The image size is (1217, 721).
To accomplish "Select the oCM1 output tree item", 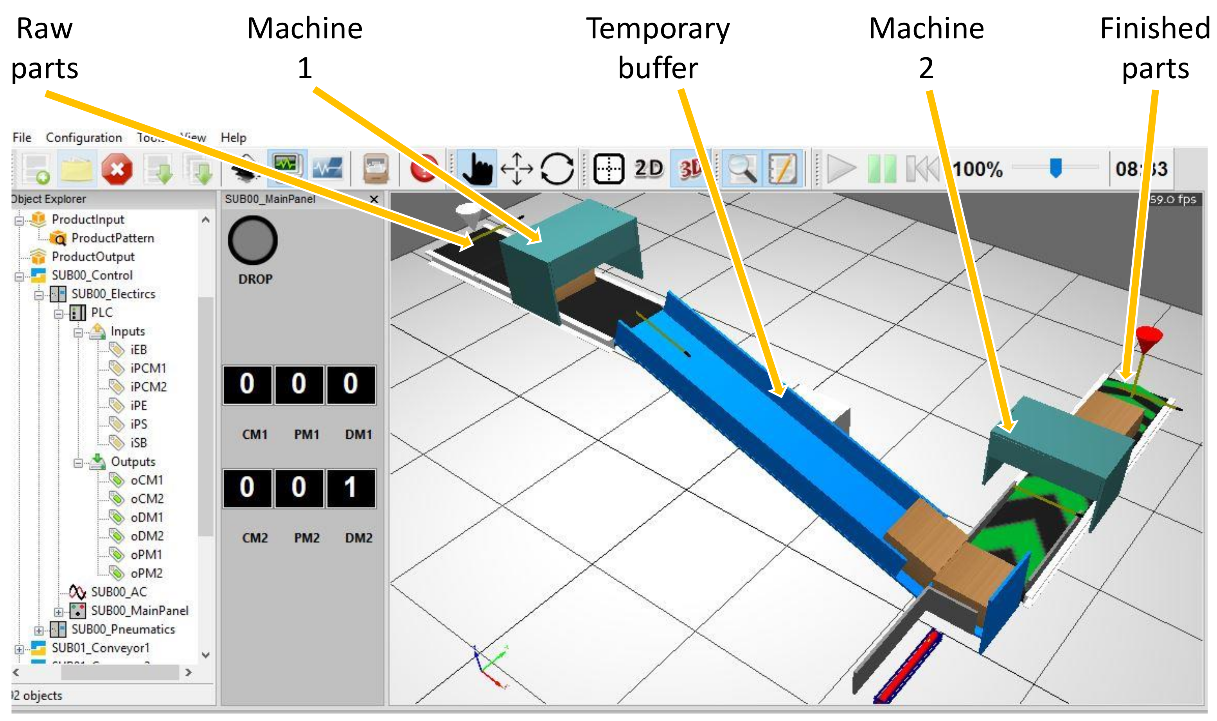I will pyautogui.click(x=146, y=481).
